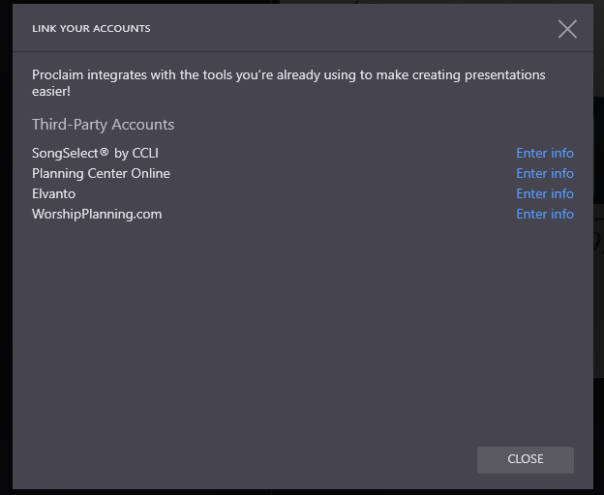The width and height of the screenshot is (604, 495).
Task: Select Enter info next to Elvanto
Action: point(545,193)
